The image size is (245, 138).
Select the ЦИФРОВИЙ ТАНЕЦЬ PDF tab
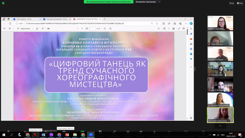pyautogui.click(x=87, y=19)
